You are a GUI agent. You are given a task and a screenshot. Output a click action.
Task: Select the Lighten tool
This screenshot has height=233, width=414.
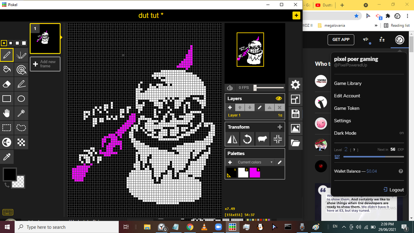click(x=7, y=142)
